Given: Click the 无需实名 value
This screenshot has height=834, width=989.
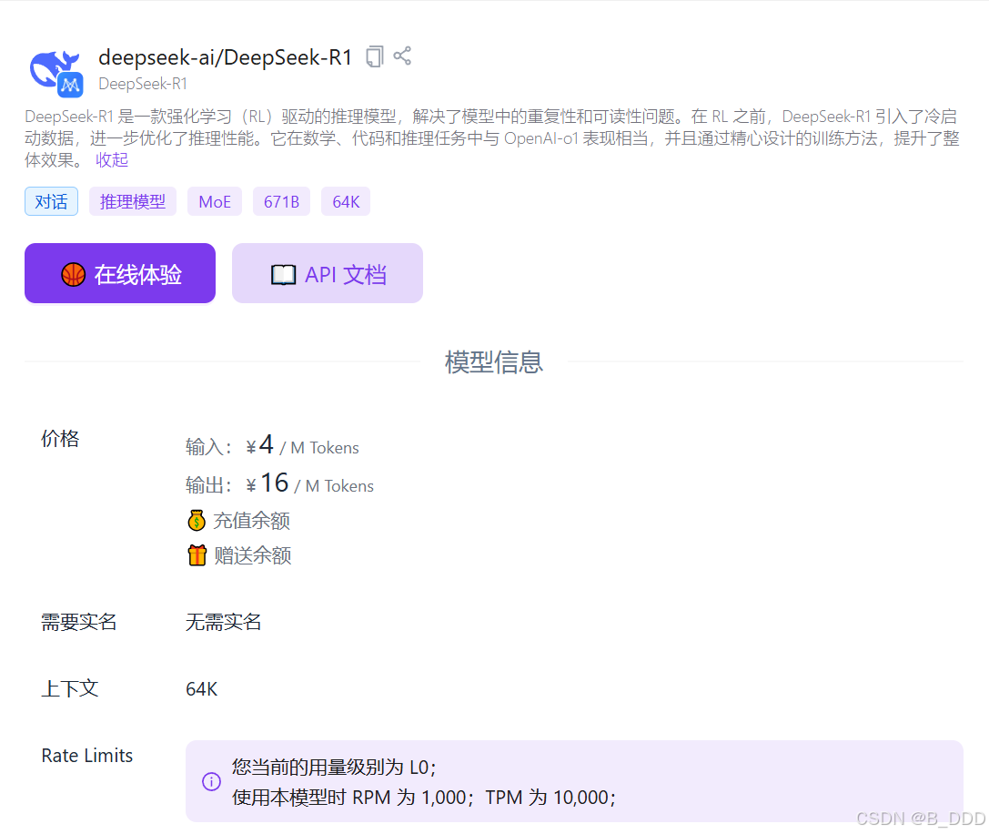Looking at the screenshot, I should (x=223, y=622).
